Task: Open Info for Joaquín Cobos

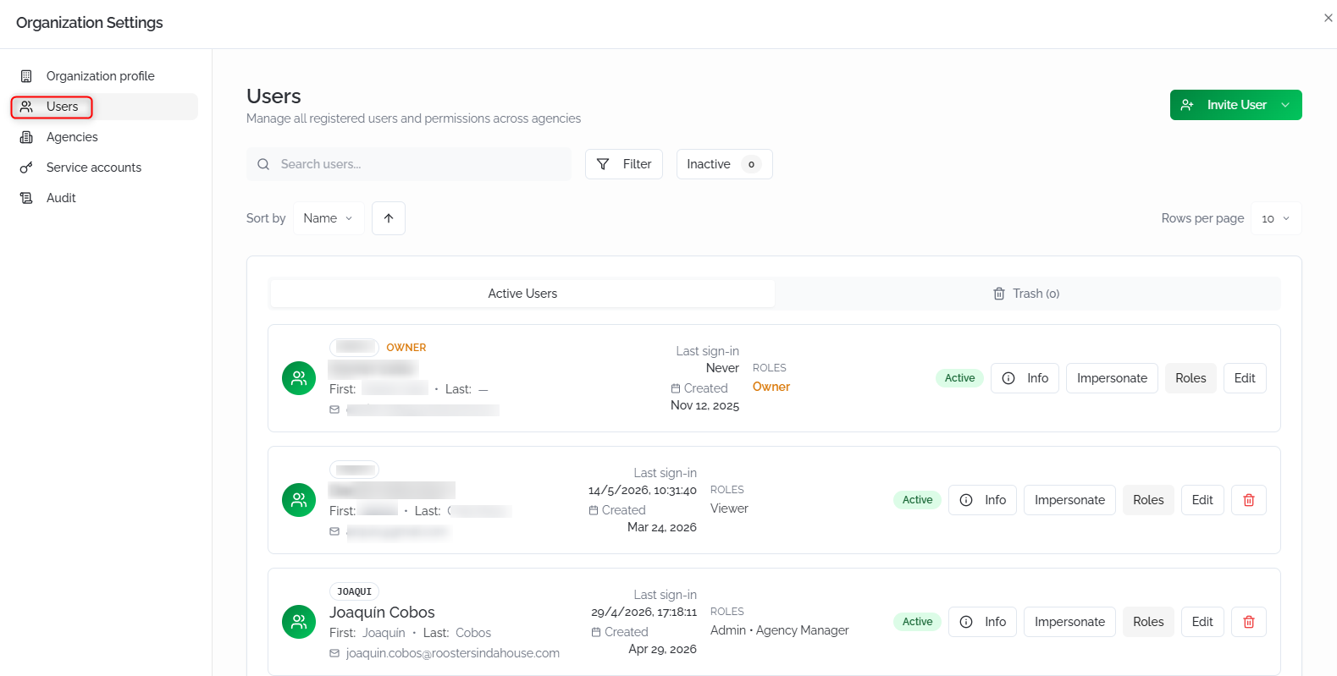Action: pos(982,622)
